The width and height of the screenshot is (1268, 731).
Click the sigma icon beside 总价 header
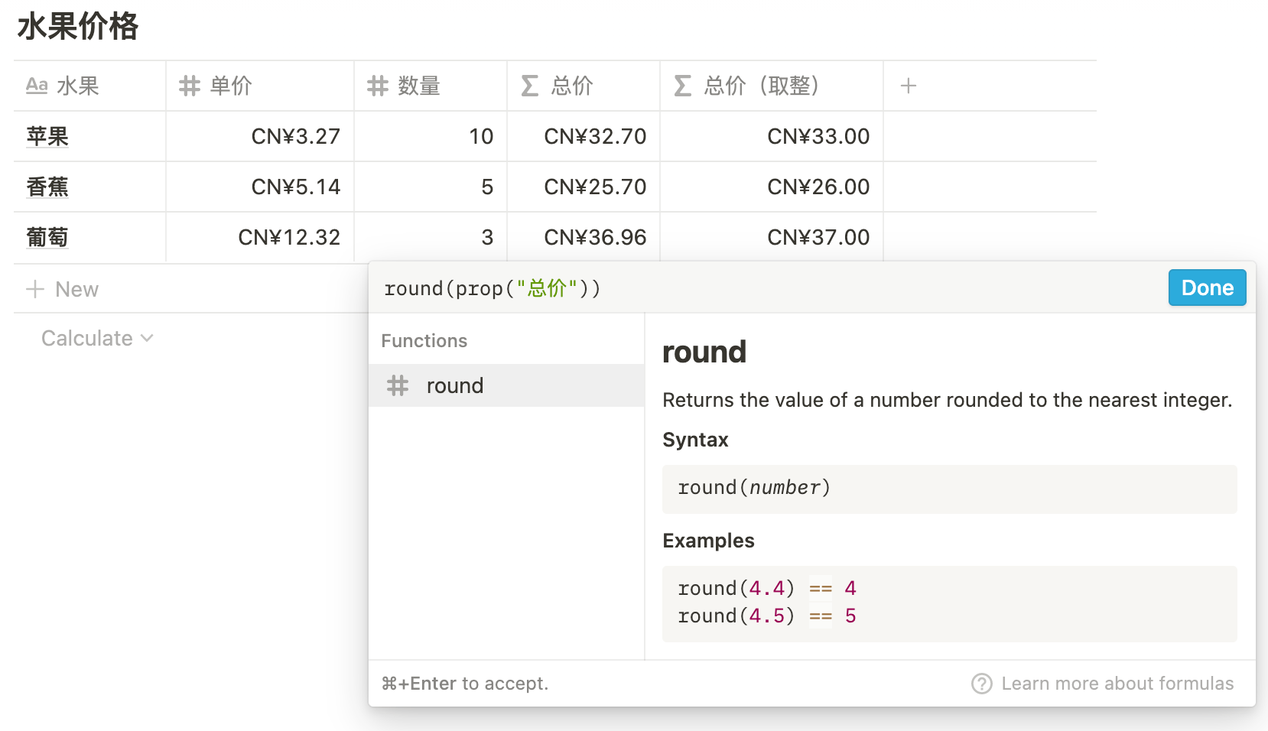pos(529,86)
